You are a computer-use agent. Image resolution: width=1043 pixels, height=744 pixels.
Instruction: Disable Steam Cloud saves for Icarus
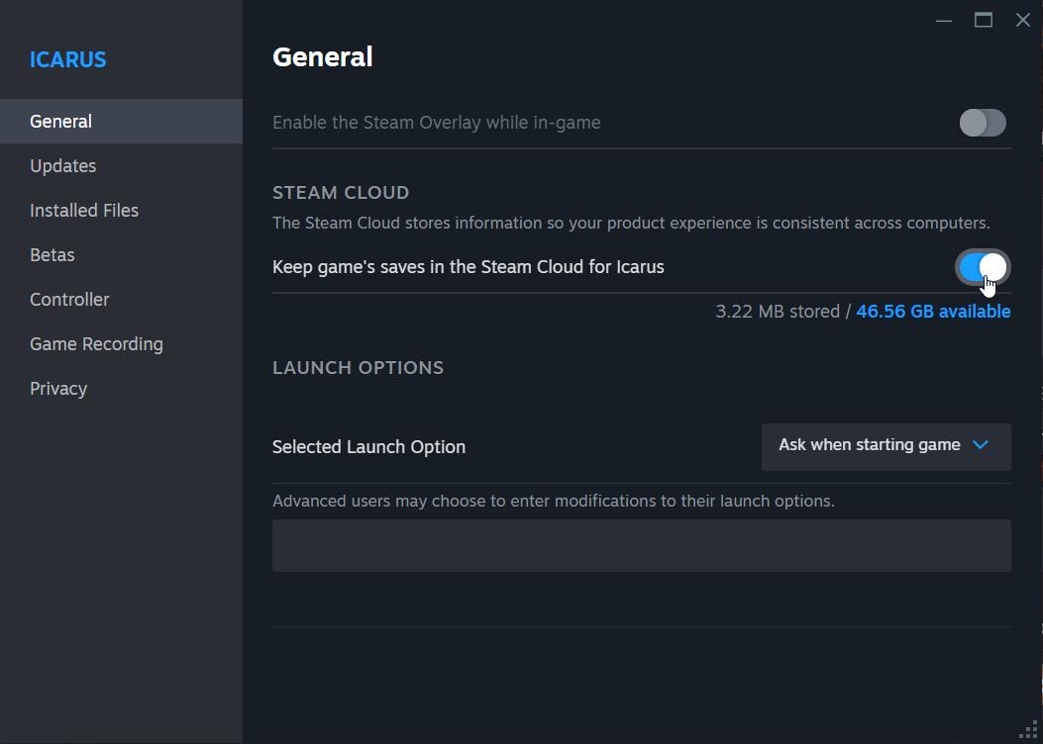pos(983,266)
